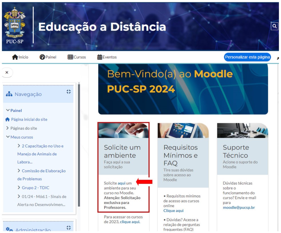Click the Navegação sitemap icon
Image resolution: width=281 pixels, height=233 pixels.
tap(9, 94)
